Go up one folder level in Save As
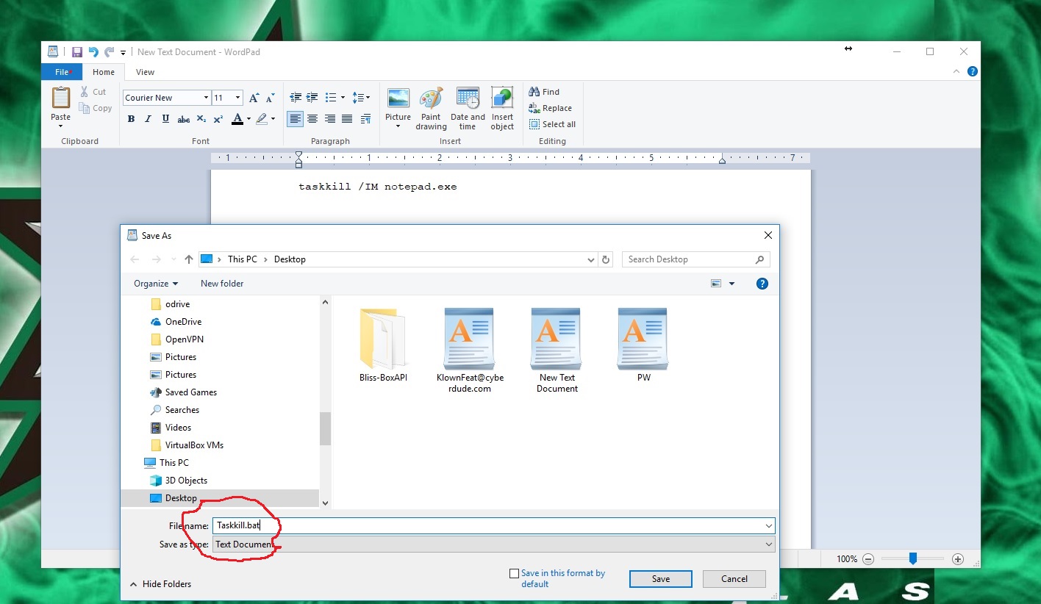 (189, 259)
